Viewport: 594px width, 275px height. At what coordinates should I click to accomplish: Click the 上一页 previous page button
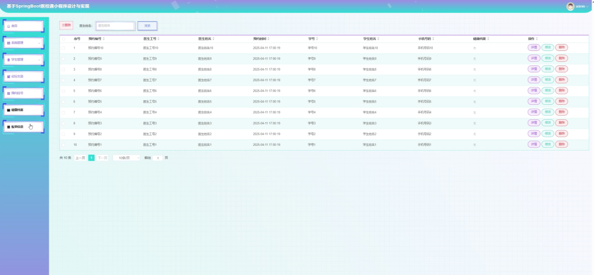[80, 157]
